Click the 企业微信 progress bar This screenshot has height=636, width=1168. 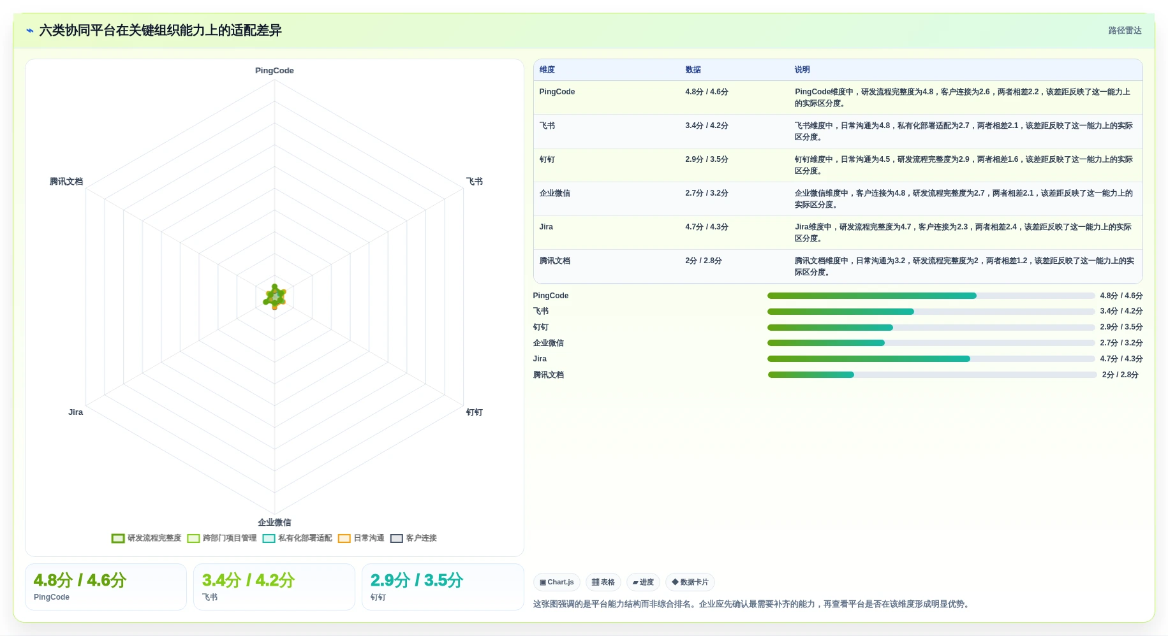click(x=931, y=343)
